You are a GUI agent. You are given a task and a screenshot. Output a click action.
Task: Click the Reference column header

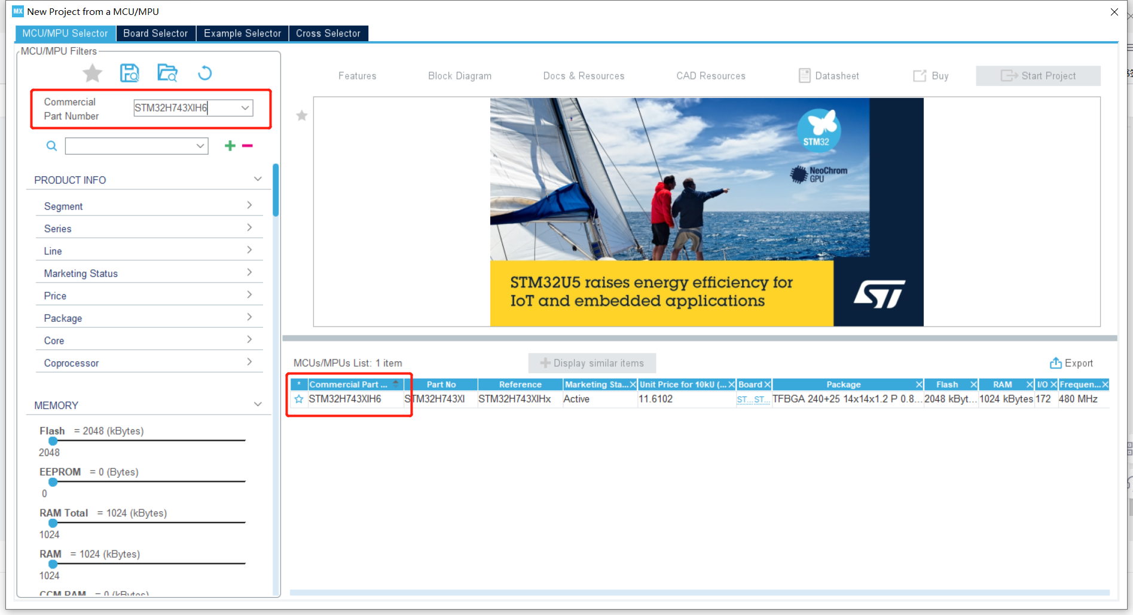click(x=520, y=385)
